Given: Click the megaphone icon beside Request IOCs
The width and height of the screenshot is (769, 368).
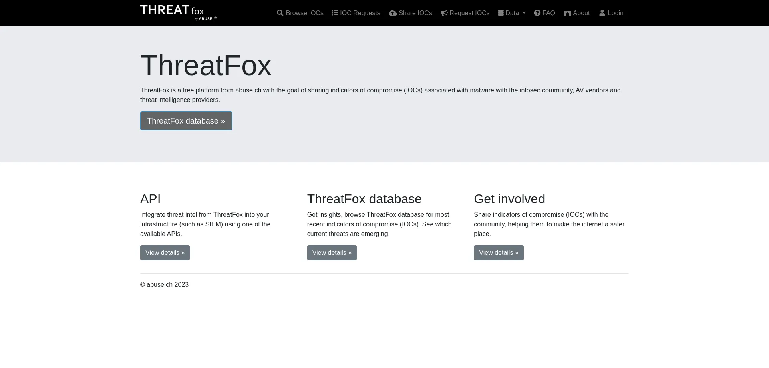Looking at the screenshot, I should coord(444,13).
